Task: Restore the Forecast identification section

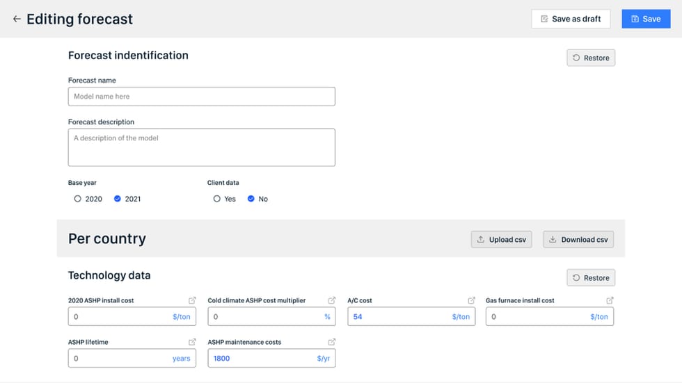Action: point(591,58)
